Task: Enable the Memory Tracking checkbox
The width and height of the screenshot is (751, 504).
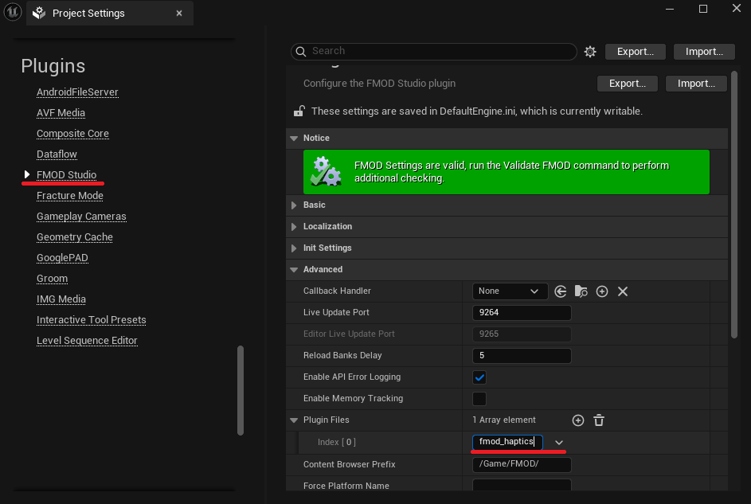Action: (479, 398)
